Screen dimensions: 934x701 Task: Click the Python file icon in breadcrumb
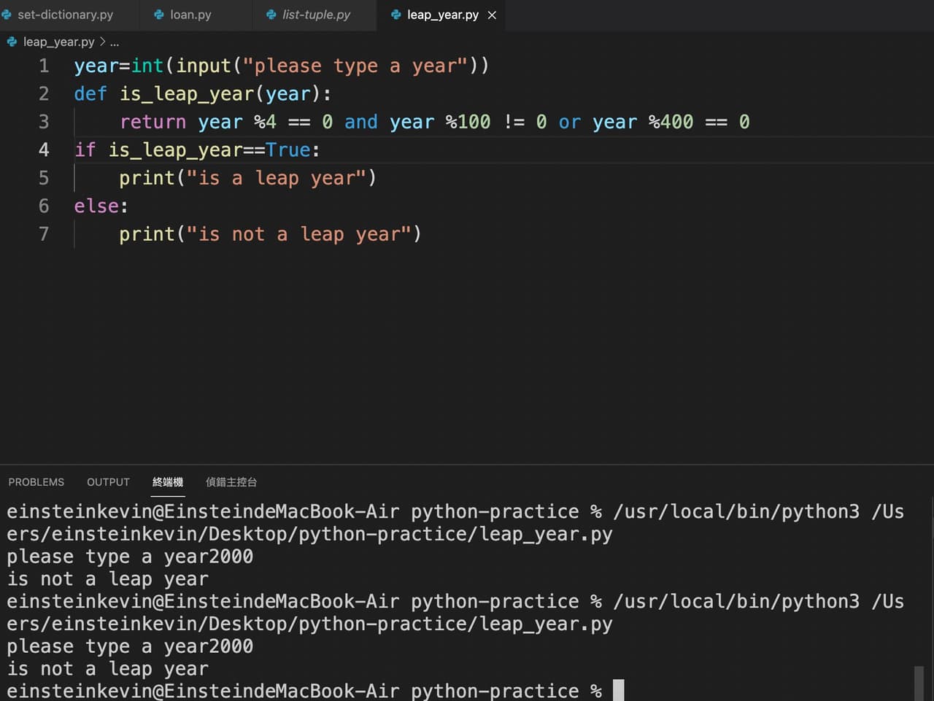click(12, 42)
